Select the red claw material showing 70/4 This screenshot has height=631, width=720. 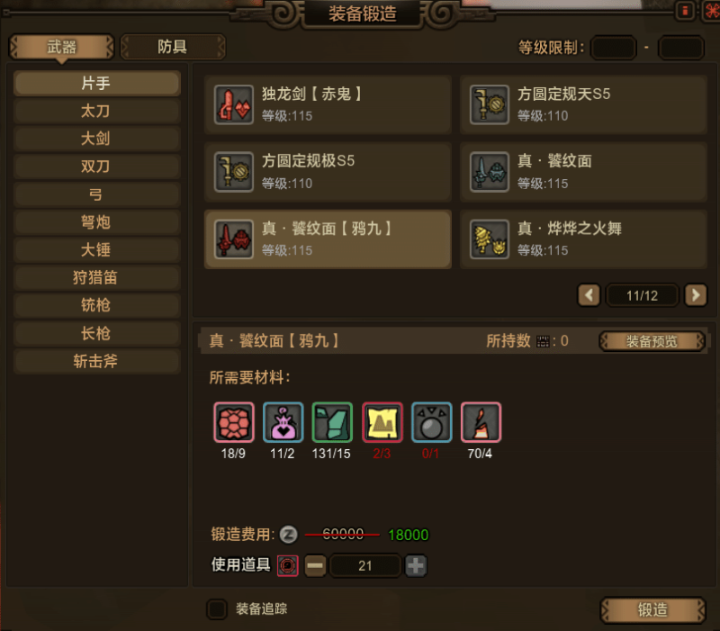click(x=481, y=422)
